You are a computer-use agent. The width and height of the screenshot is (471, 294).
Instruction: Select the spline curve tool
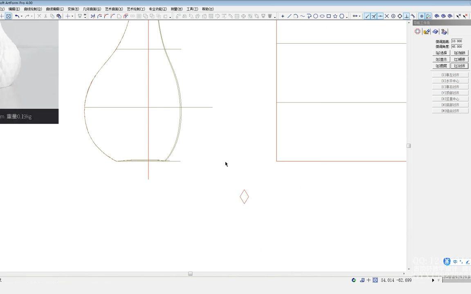tap(302, 16)
